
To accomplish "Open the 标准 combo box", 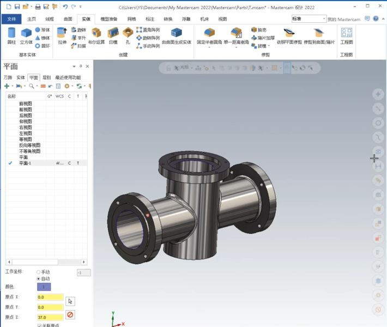I will click(309, 19).
